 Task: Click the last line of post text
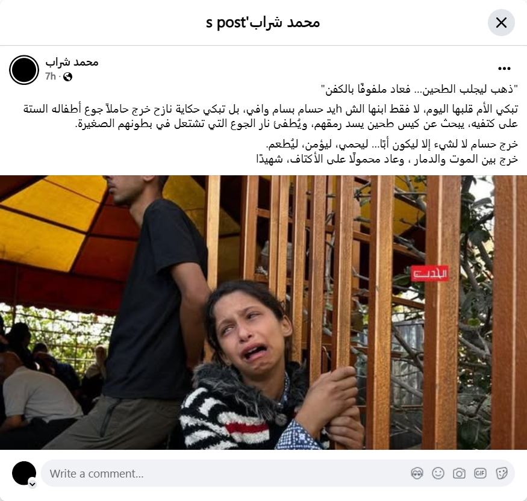[387, 159]
